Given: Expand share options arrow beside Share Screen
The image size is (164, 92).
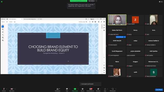Looking at the screenshot, I should coord(78,89).
